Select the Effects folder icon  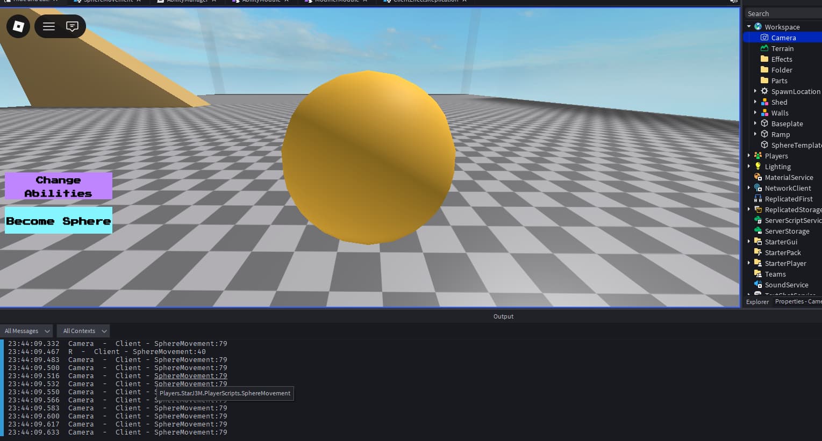click(x=764, y=59)
